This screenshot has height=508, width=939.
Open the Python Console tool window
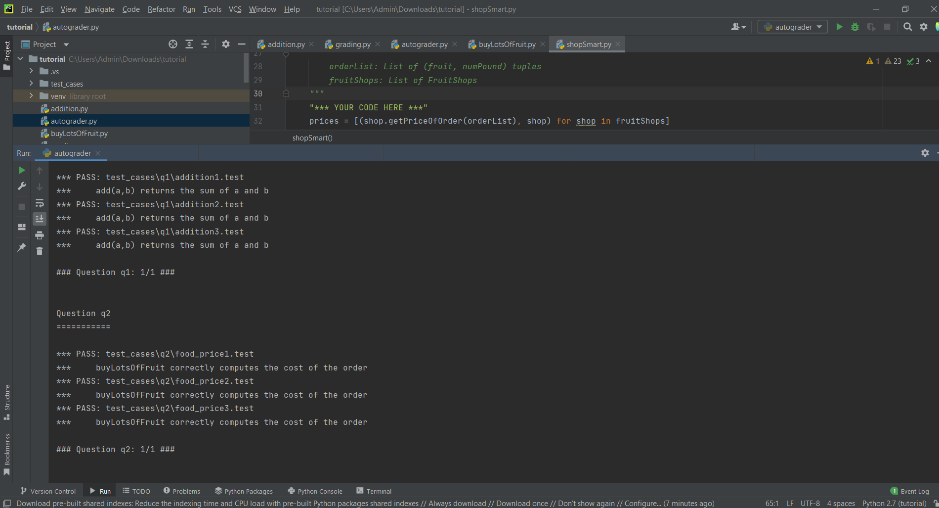[x=315, y=491]
